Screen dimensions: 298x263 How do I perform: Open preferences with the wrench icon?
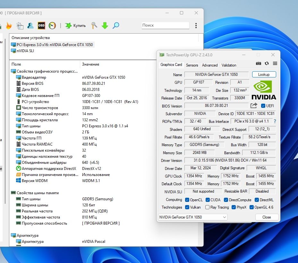[94, 25]
